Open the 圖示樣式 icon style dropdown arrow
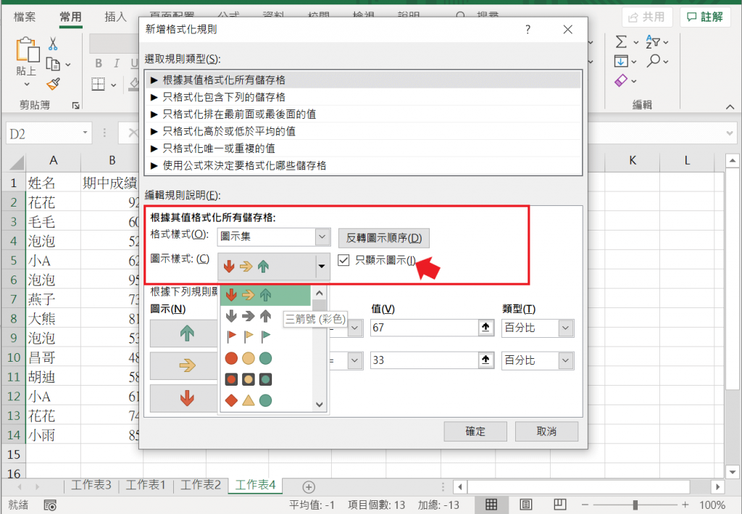Viewport: 742px width, 514px height. pyautogui.click(x=322, y=267)
